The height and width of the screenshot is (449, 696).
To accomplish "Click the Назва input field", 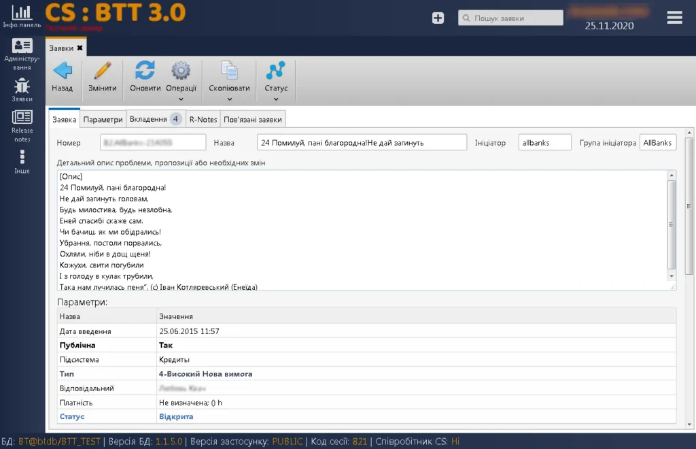I will 362,143.
